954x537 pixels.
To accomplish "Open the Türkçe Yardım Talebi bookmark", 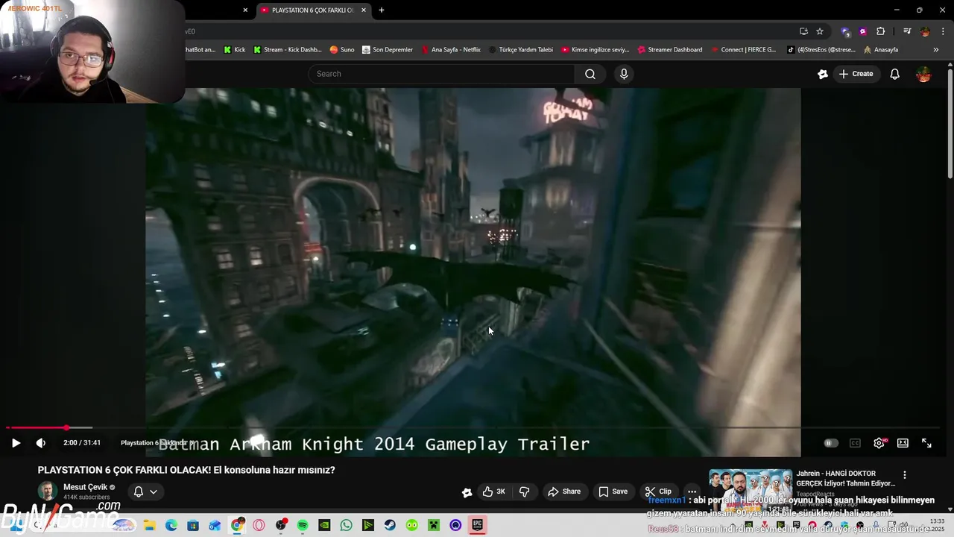I will (520, 50).
